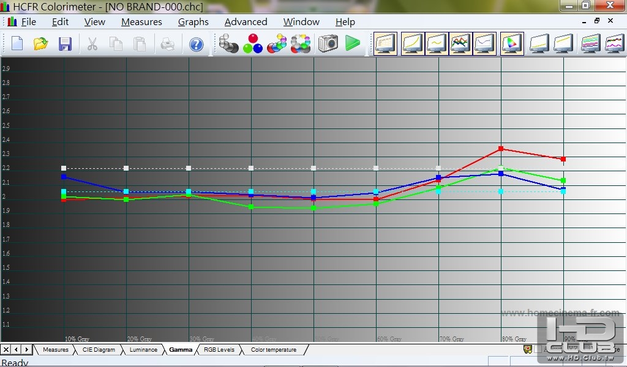Screen dimensions: 627x367
Task: Click the Paste clipboard icon
Action: coord(140,43)
